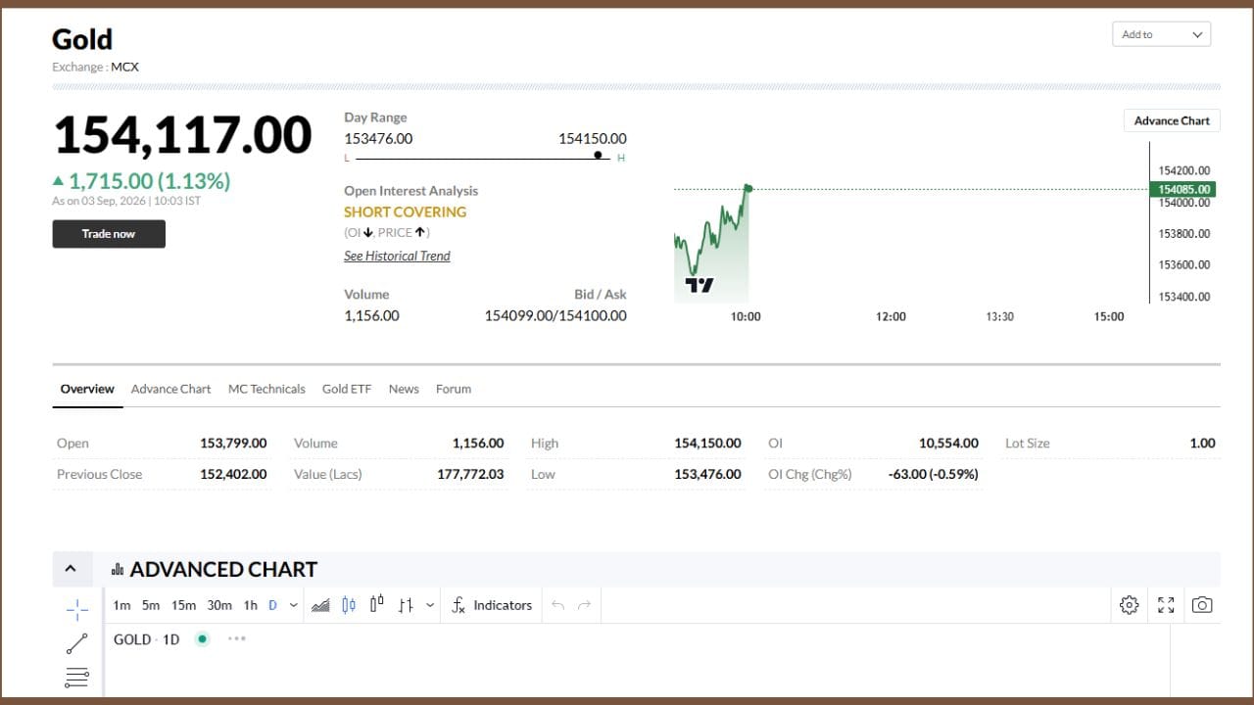Open the News tab
The image size is (1254, 705).
[x=404, y=389]
